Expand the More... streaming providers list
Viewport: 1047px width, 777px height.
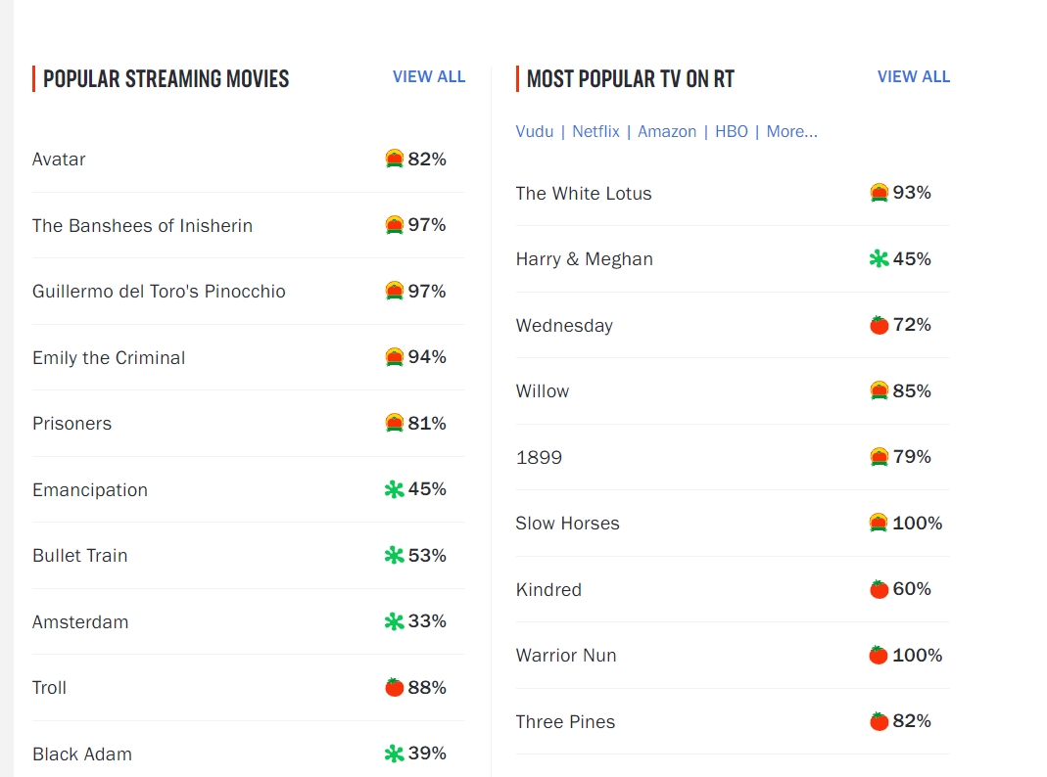(x=791, y=131)
